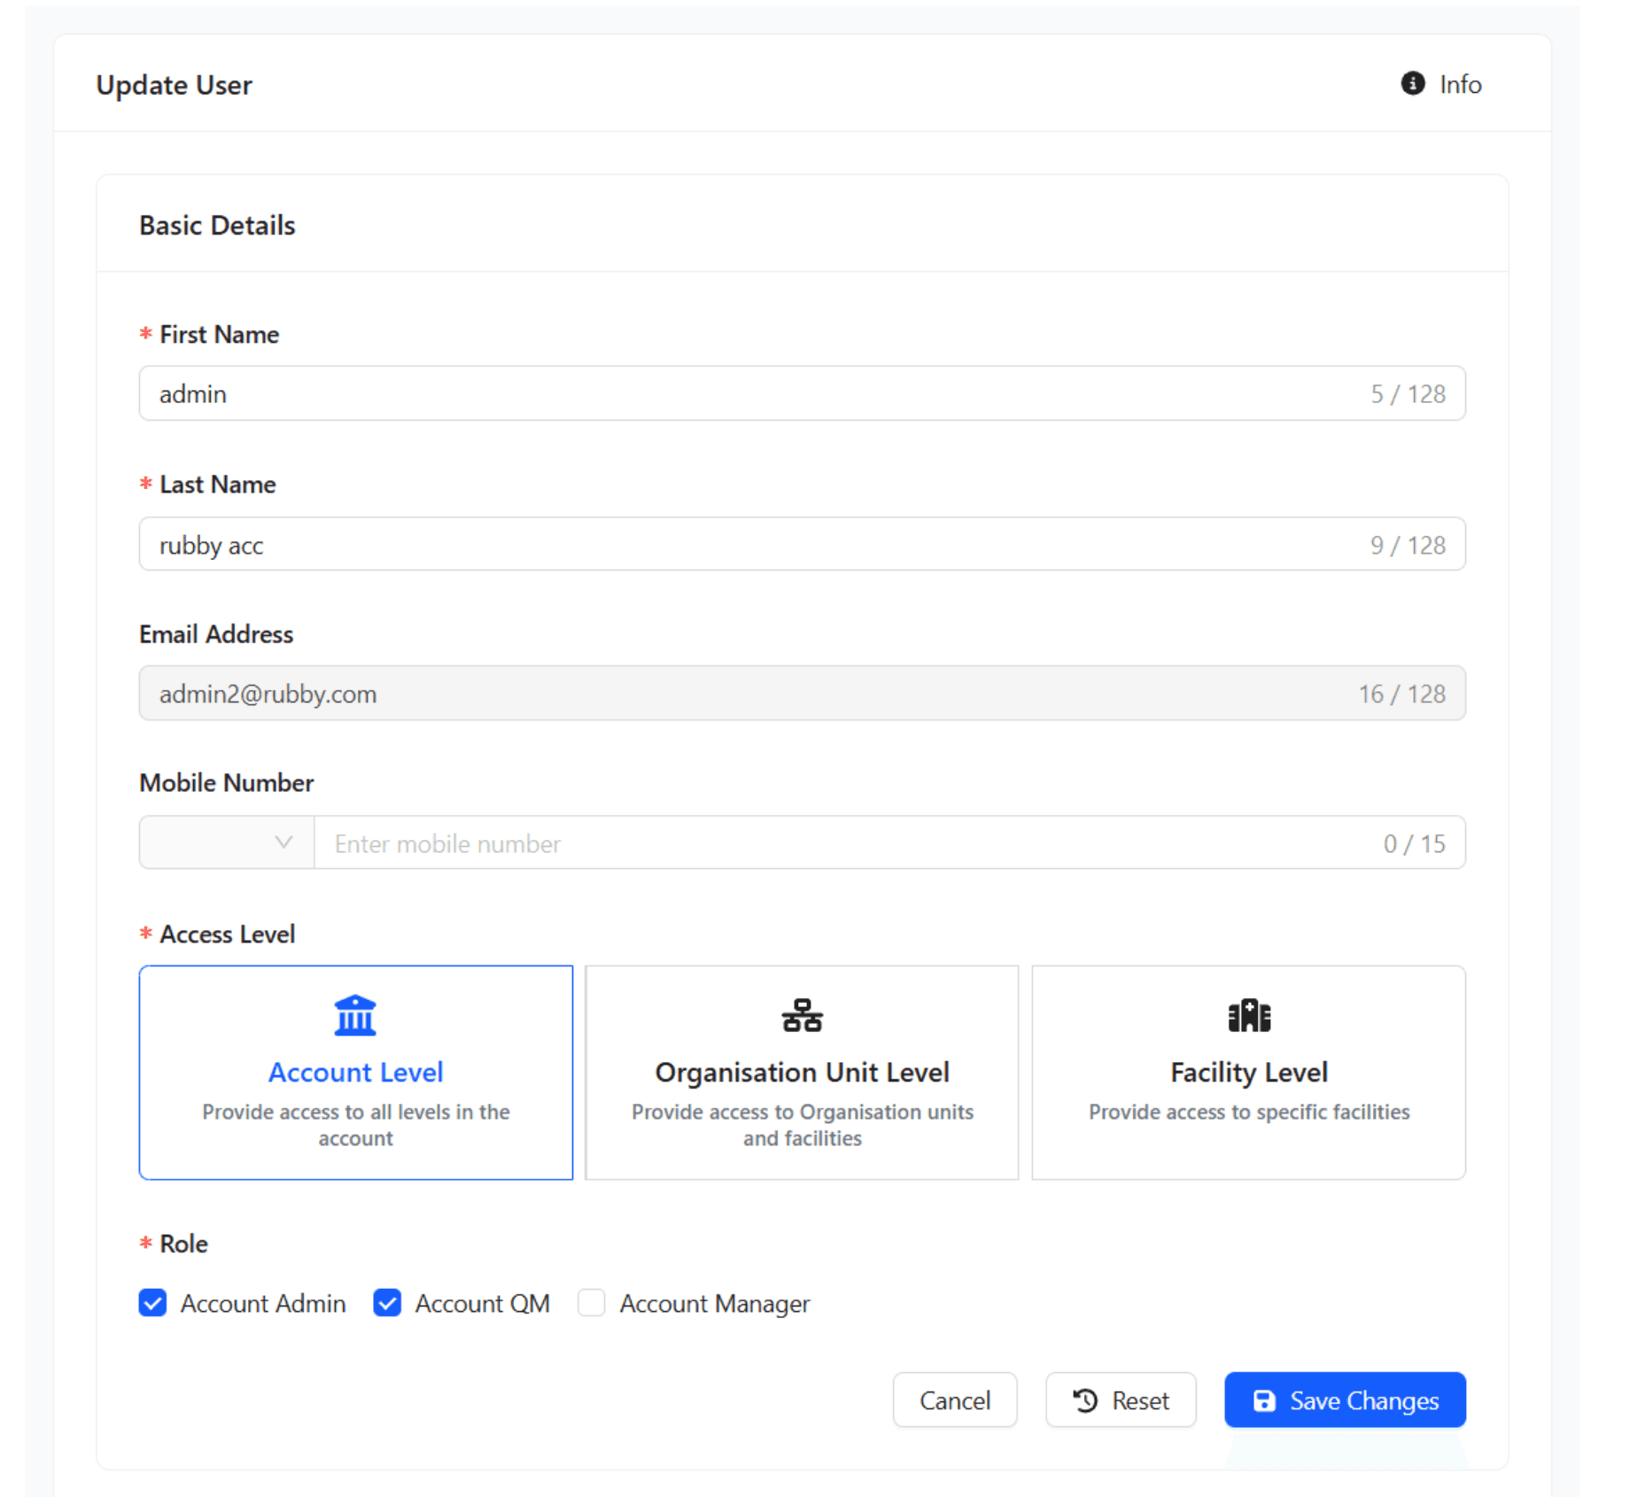Image resolution: width=1638 pixels, height=1497 pixels.
Task: Choose Facility Level access option
Action: click(1248, 1073)
